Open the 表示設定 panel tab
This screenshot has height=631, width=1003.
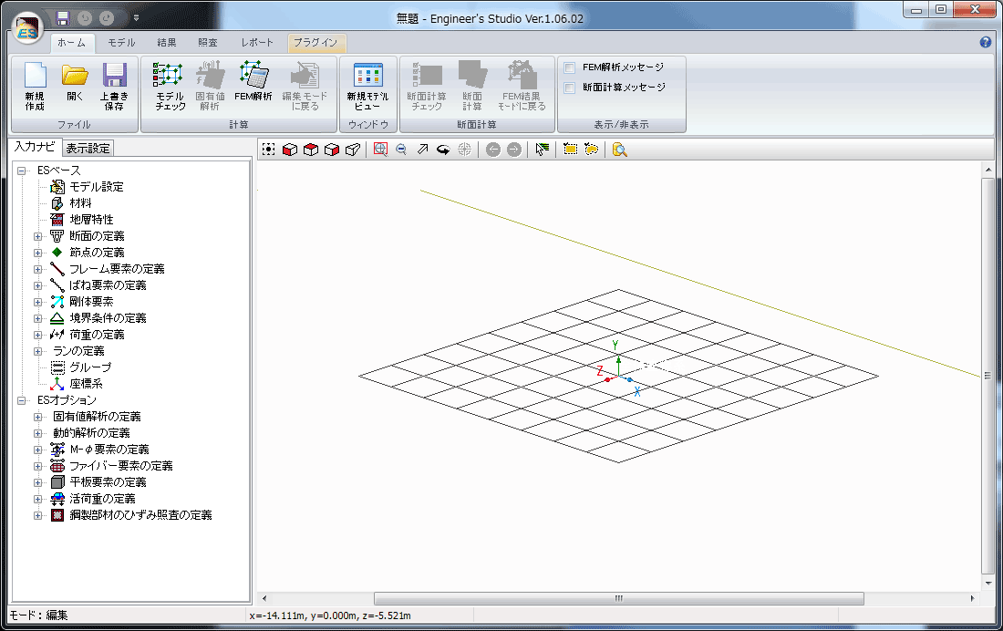click(x=88, y=149)
